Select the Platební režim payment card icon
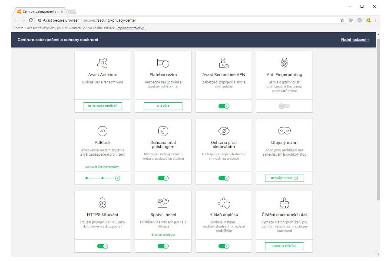 pos(163,62)
